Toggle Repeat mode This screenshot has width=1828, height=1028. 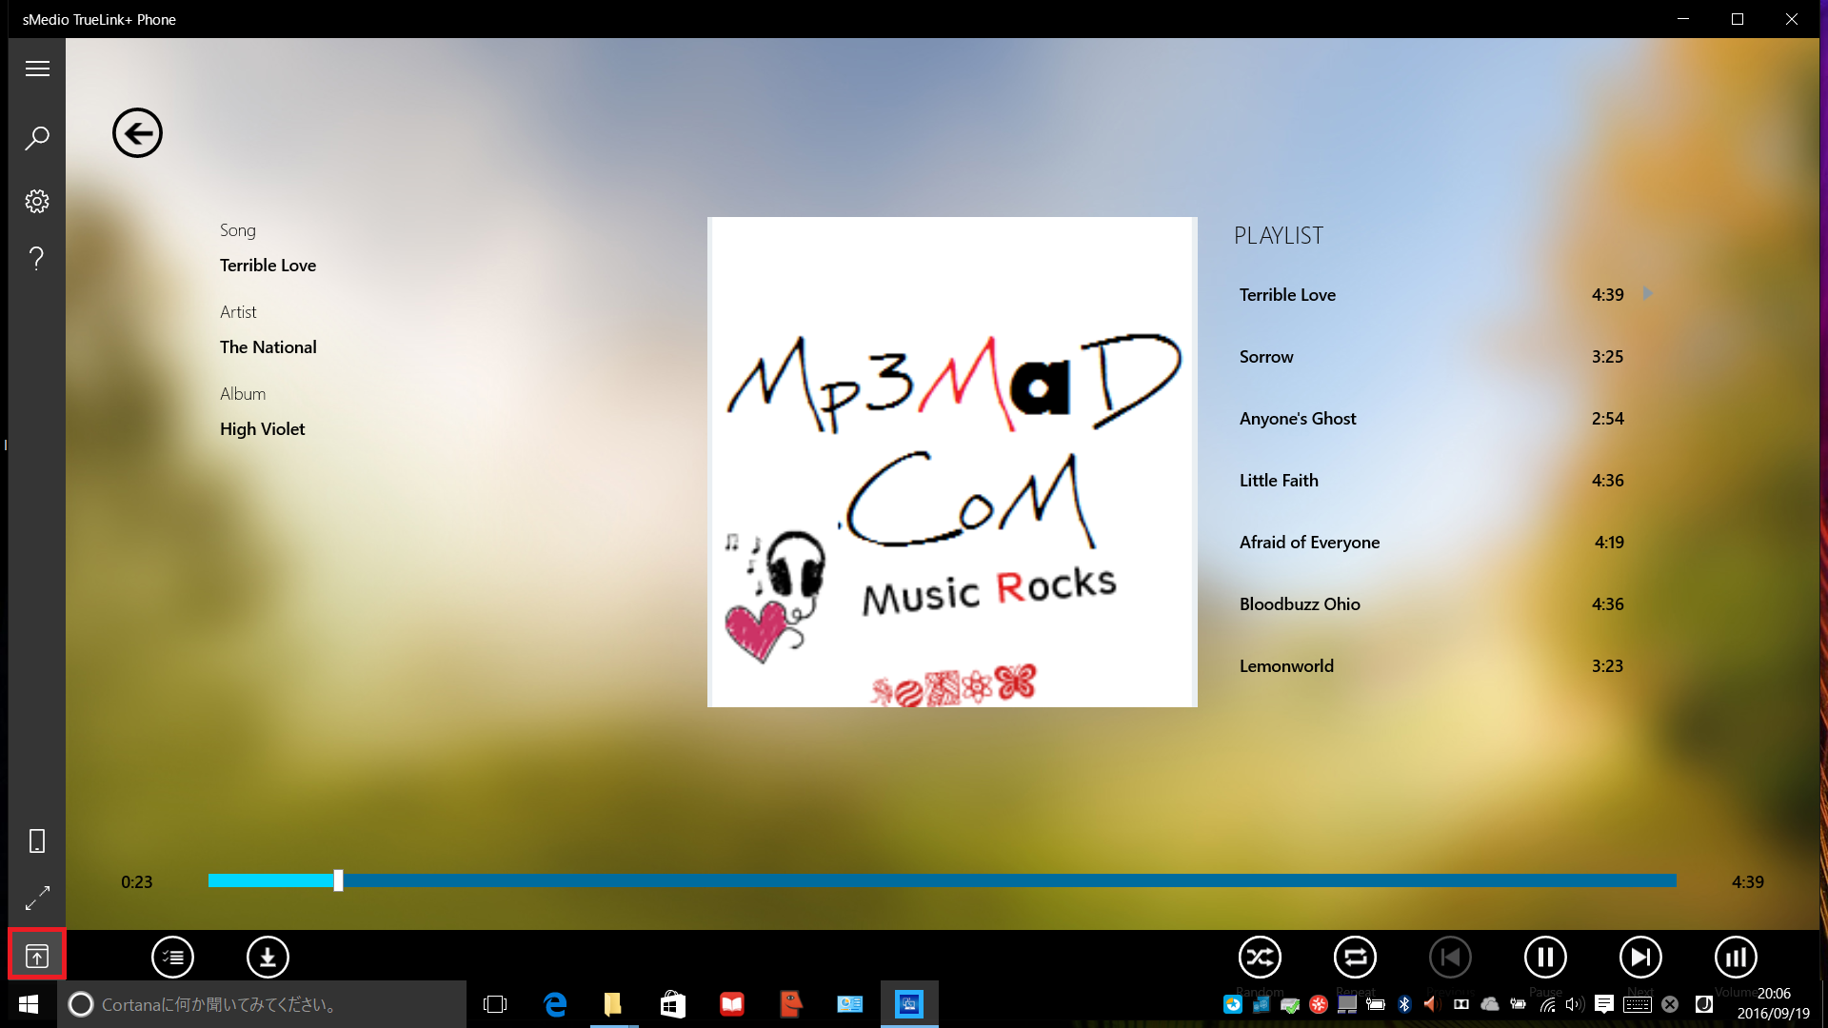coord(1355,957)
